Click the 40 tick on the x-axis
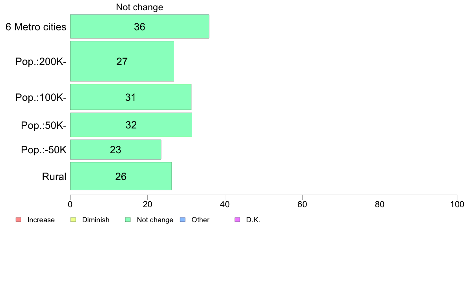468x290 pixels. tap(225, 204)
